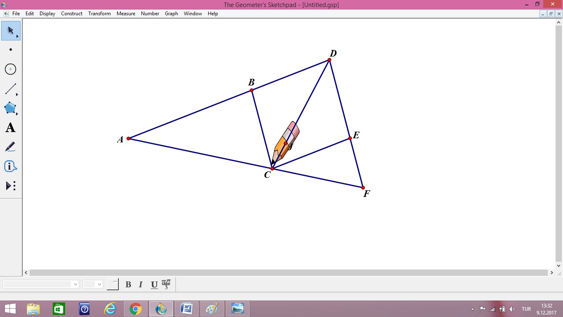Select the Polygon tool
This screenshot has width=563, height=317.
click(10, 108)
